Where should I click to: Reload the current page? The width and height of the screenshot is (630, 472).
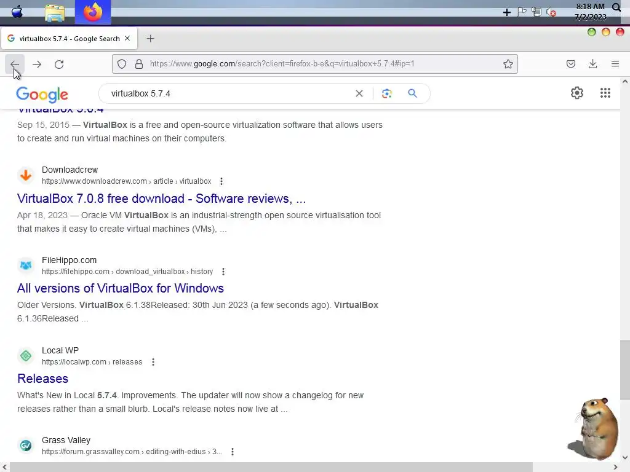[59, 64]
